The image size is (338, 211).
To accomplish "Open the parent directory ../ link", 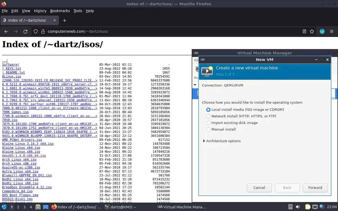I will point(5,61).
